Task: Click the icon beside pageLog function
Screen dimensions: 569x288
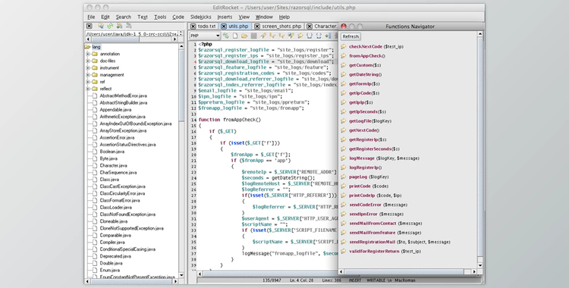Action: pos(344,177)
